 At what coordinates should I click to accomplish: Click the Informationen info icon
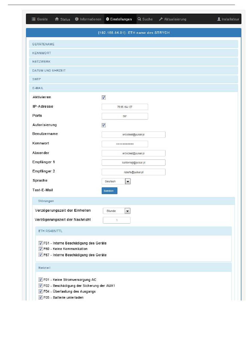coord(77,19)
